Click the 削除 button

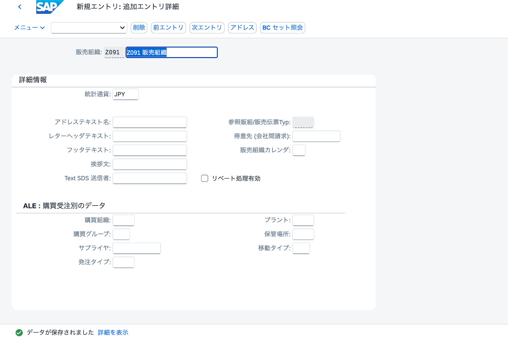(x=139, y=28)
